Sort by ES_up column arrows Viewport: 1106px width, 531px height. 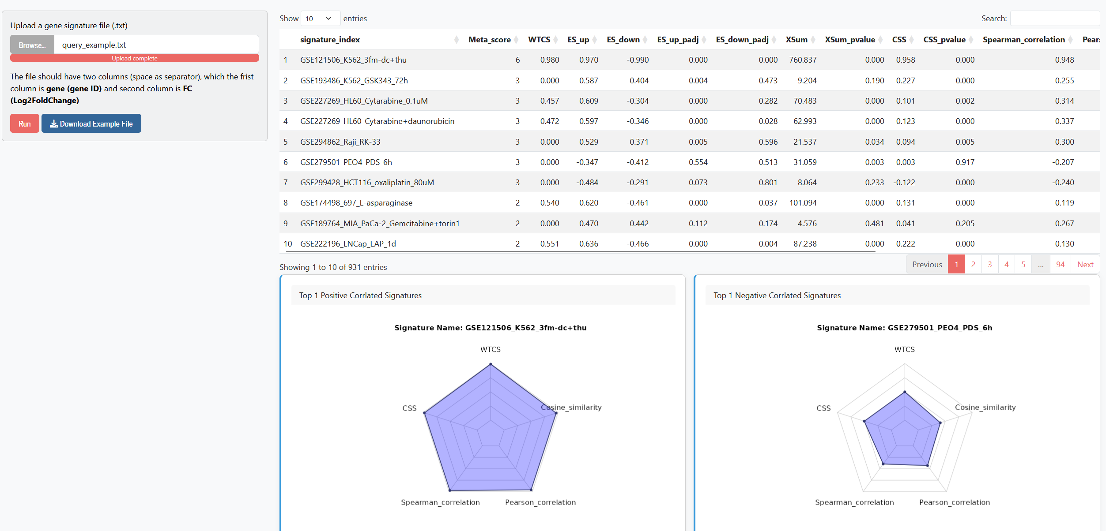click(595, 40)
